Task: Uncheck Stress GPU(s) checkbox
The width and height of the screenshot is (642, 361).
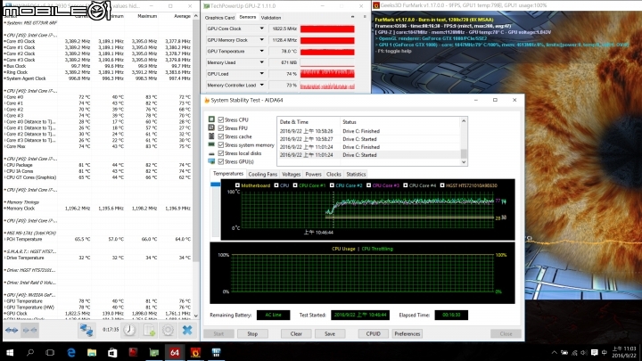Action: pos(221,161)
